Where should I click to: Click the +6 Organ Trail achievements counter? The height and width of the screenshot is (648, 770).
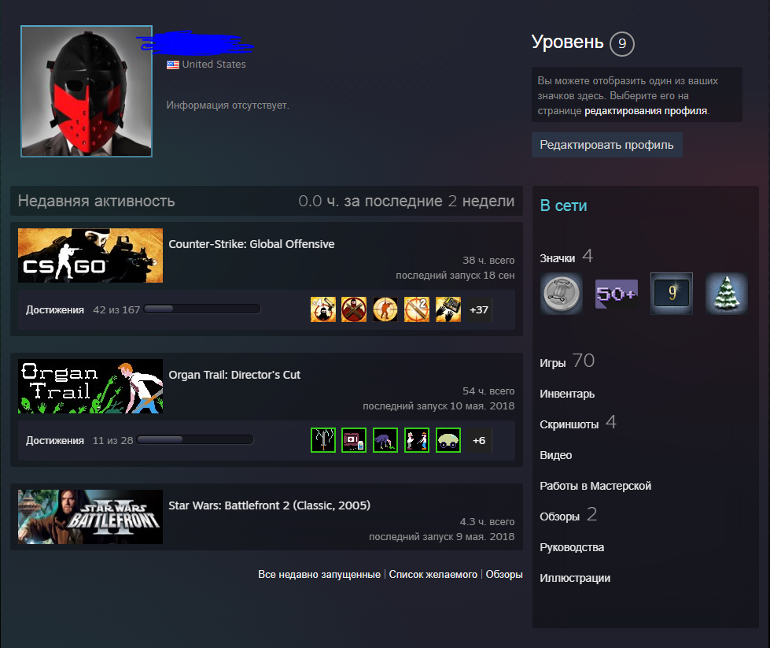479,440
